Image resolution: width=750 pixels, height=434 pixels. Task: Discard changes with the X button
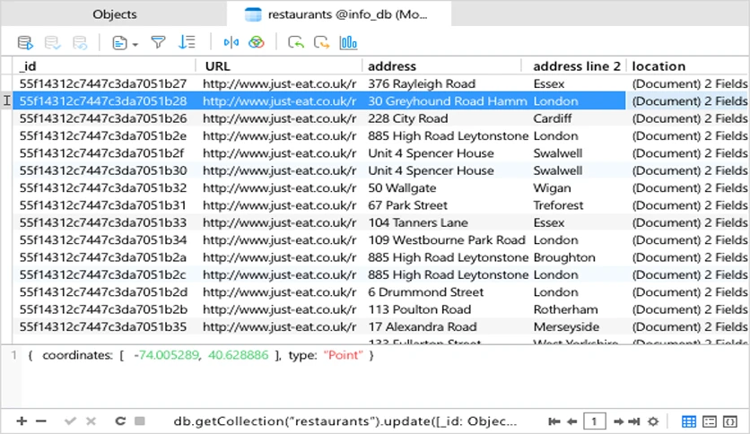pyautogui.click(x=91, y=421)
